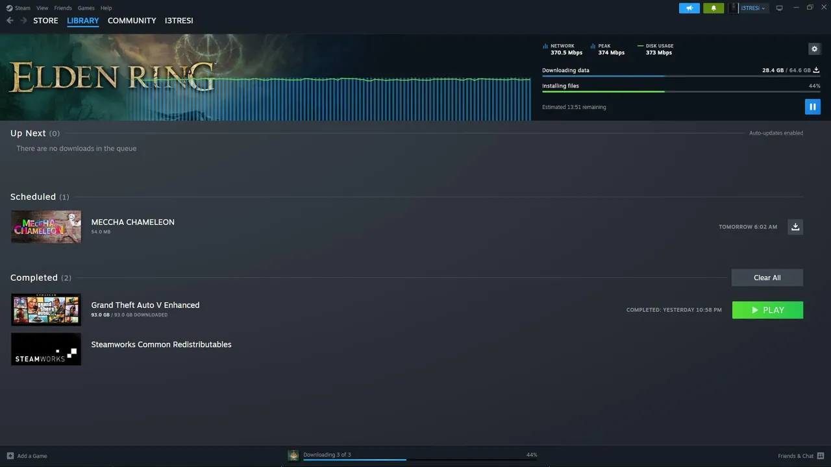This screenshot has width=831, height=467.
Task: Select the LIBRARY tab
Action: [x=83, y=21]
